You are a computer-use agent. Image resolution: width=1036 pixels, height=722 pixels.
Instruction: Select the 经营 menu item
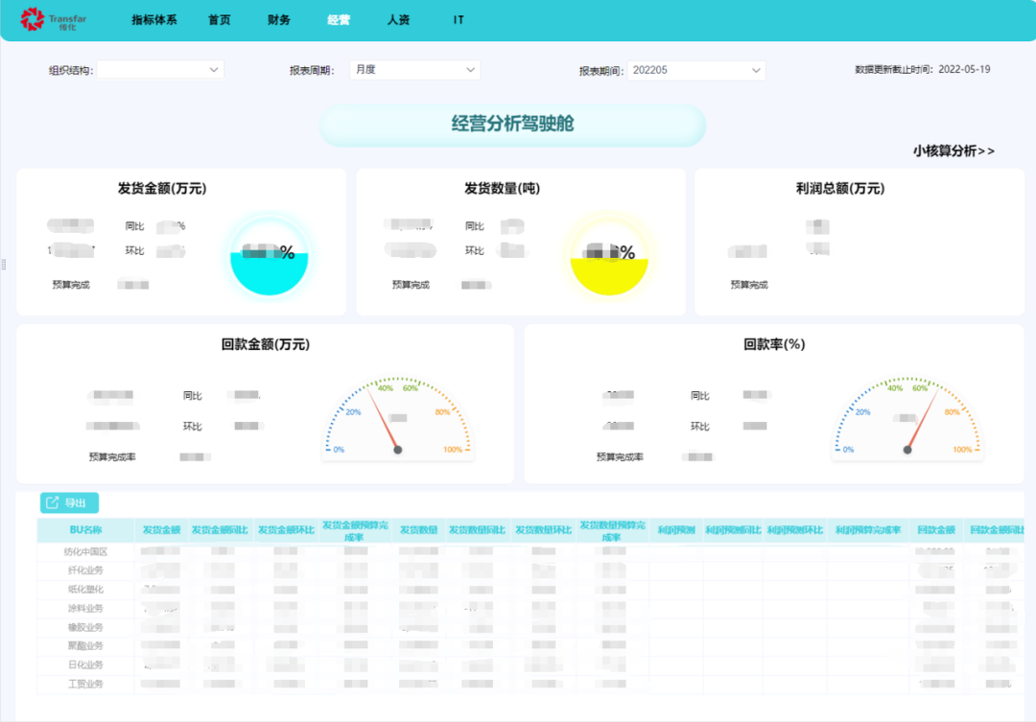click(x=339, y=20)
